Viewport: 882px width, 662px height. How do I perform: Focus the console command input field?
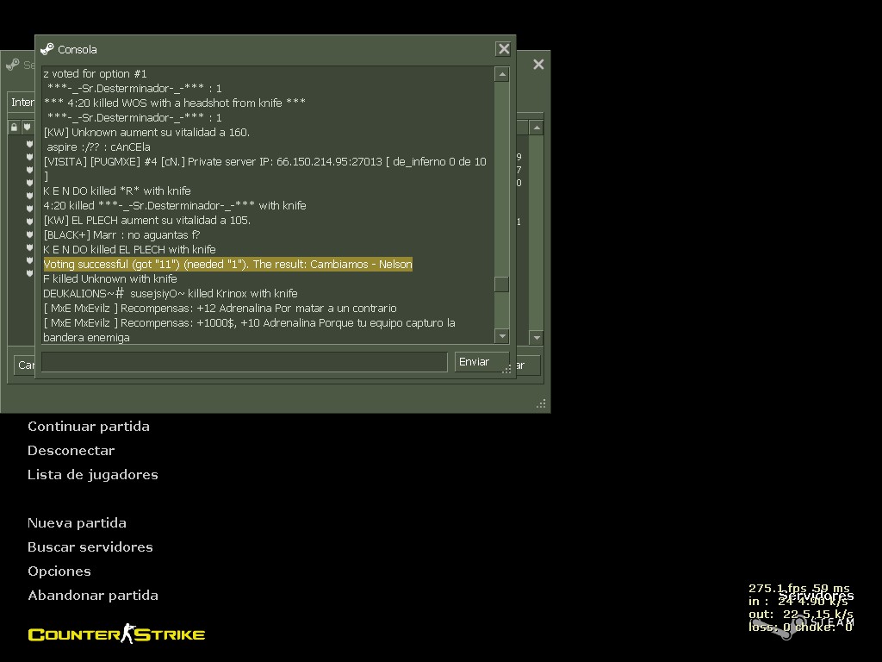[244, 362]
